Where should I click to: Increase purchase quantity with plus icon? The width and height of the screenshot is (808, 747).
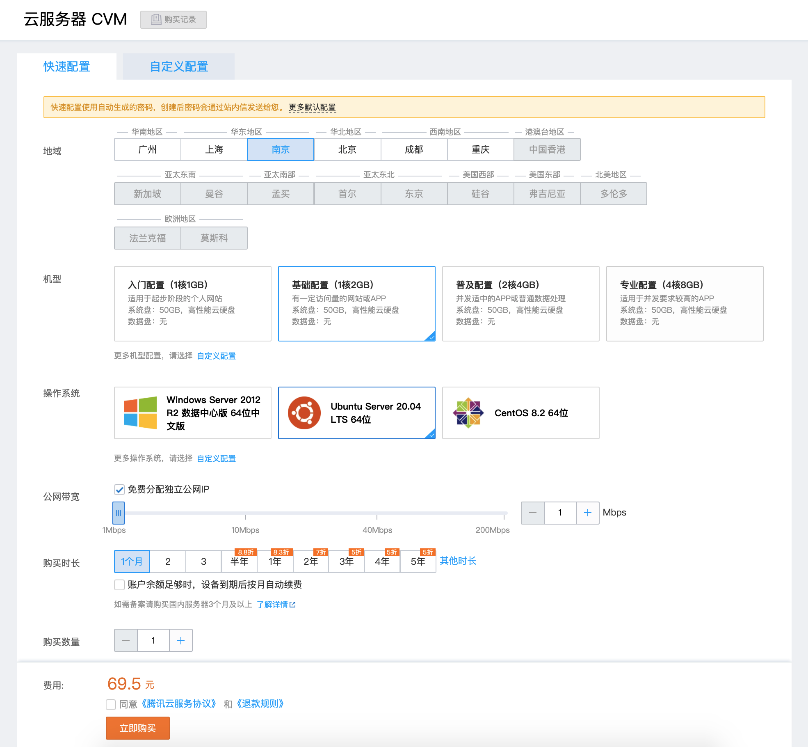tap(181, 641)
